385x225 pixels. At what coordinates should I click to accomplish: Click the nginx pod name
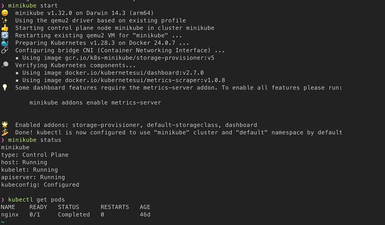pyautogui.click(x=10, y=215)
